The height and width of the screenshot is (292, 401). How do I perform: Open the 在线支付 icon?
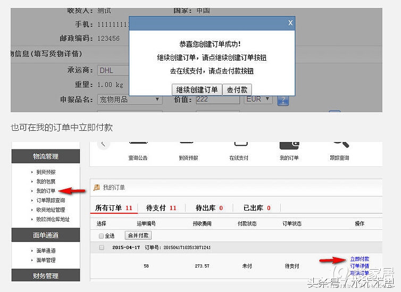coord(239,151)
